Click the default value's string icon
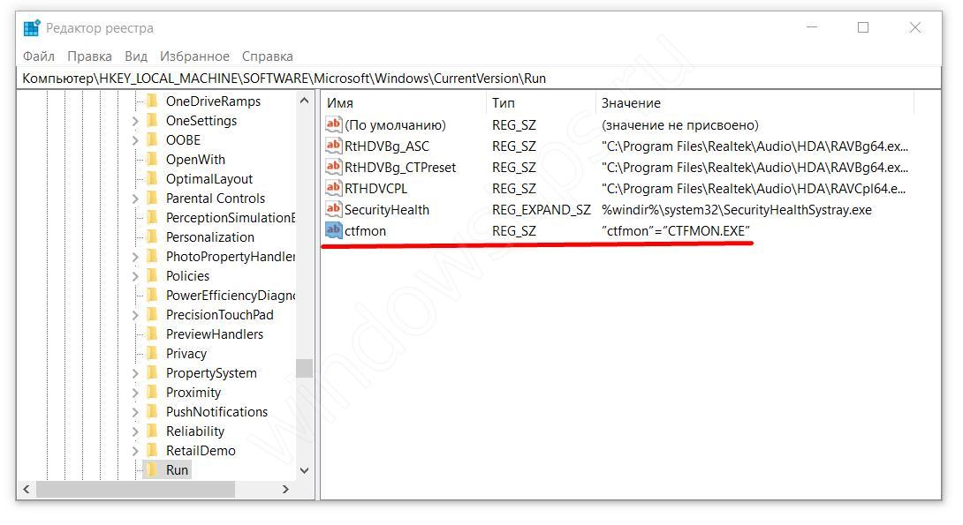The image size is (963, 525). click(333, 124)
